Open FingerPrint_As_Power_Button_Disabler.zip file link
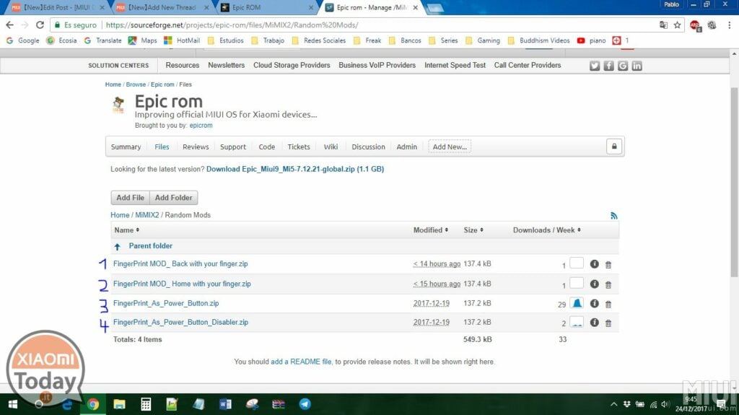This screenshot has width=739, height=415. click(x=180, y=322)
